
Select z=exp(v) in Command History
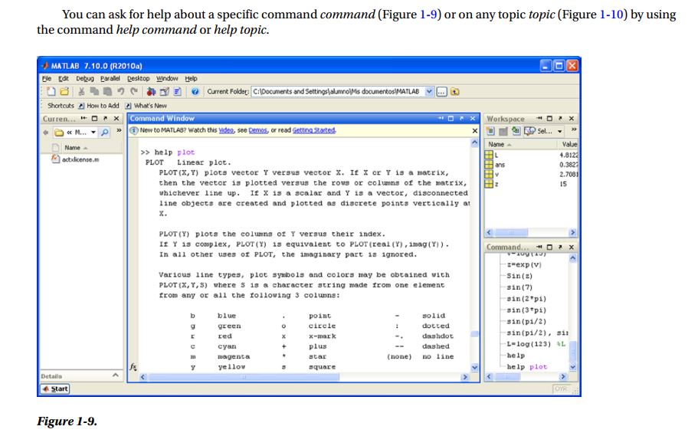click(x=524, y=264)
